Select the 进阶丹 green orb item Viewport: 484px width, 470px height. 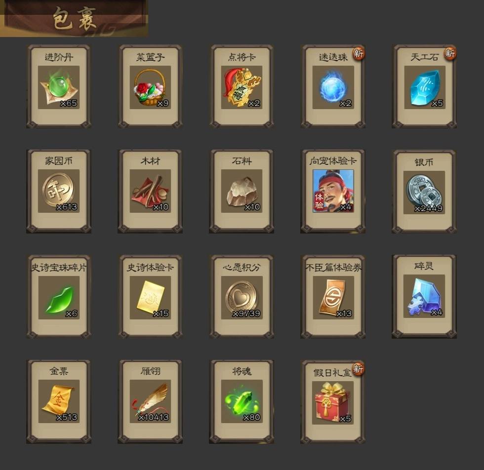click(59, 87)
